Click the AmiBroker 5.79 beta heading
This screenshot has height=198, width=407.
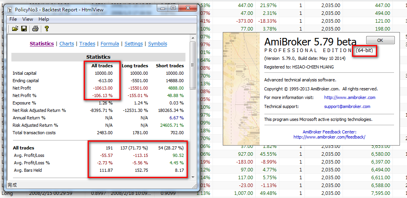(310, 41)
